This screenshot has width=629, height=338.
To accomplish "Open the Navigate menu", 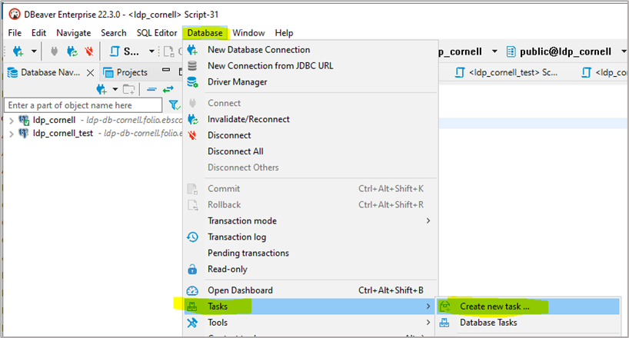I will 73,33.
